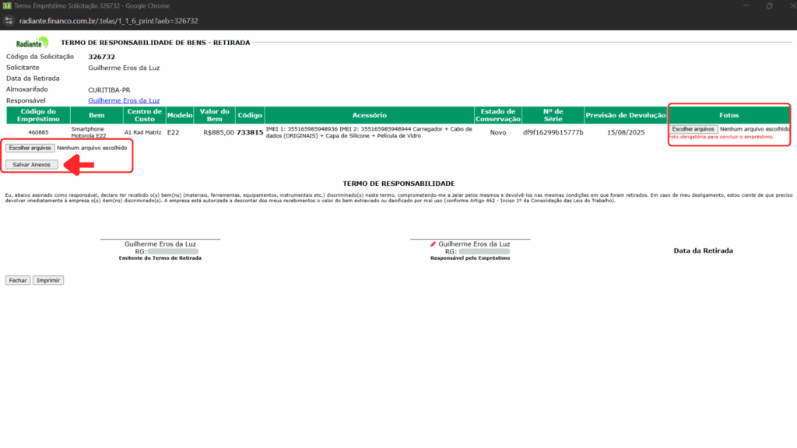Close the Chrome popup window
Screen dimensions: 797x448
pyautogui.click(x=787, y=5)
